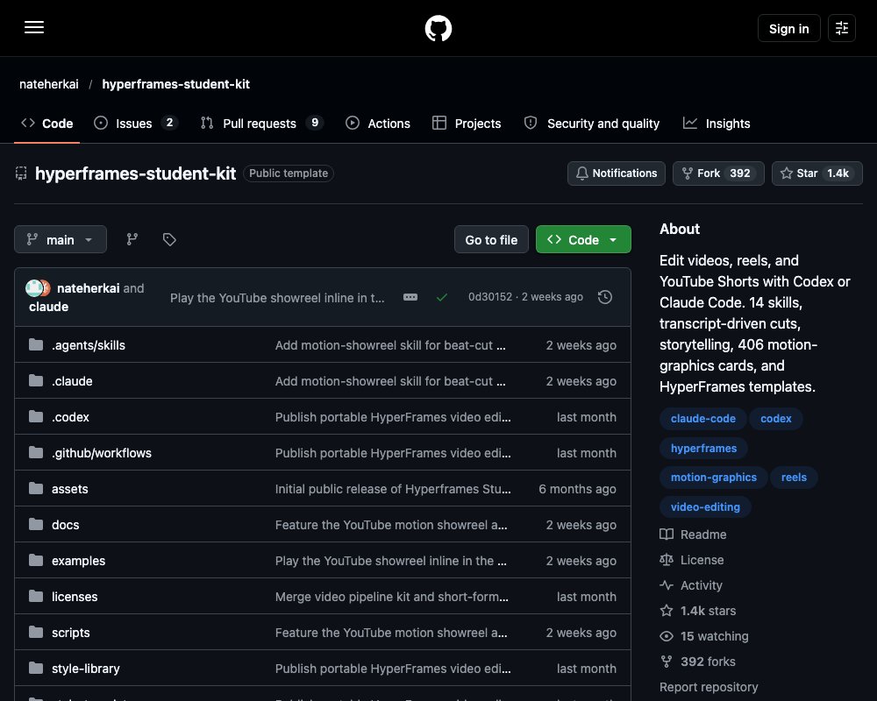The width and height of the screenshot is (877, 701).
Task: Click the docs folder icon
Action: pyautogui.click(x=36, y=524)
